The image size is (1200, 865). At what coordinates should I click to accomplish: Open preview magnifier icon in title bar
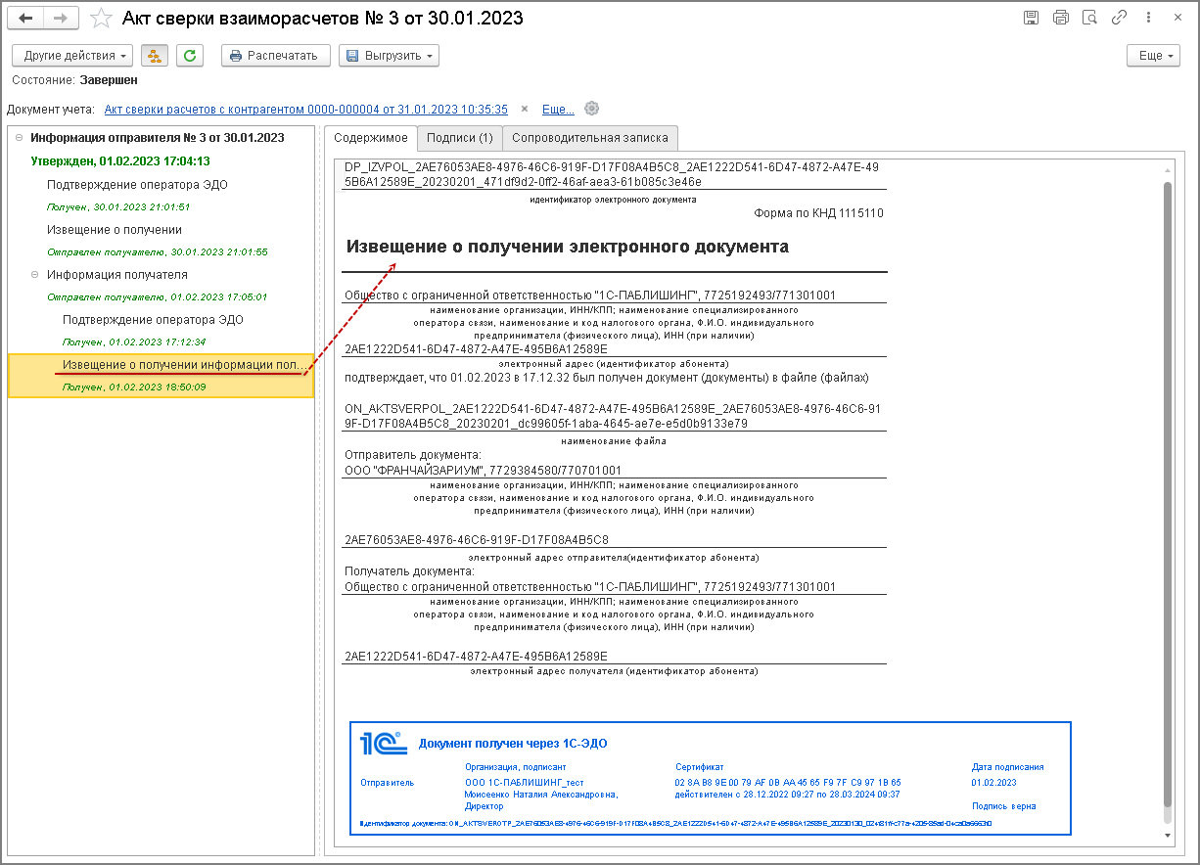coord(1089,18)
